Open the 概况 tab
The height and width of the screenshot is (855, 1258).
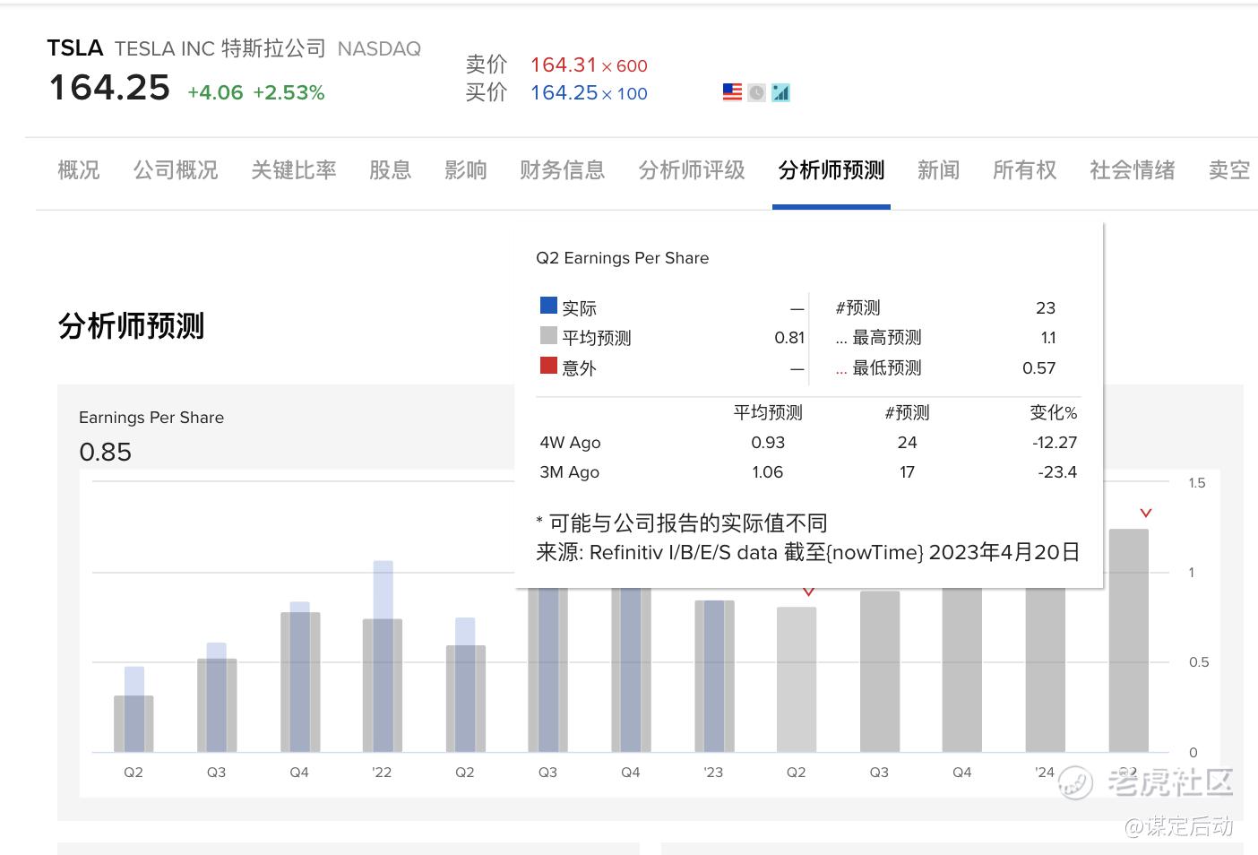[79, 170]
